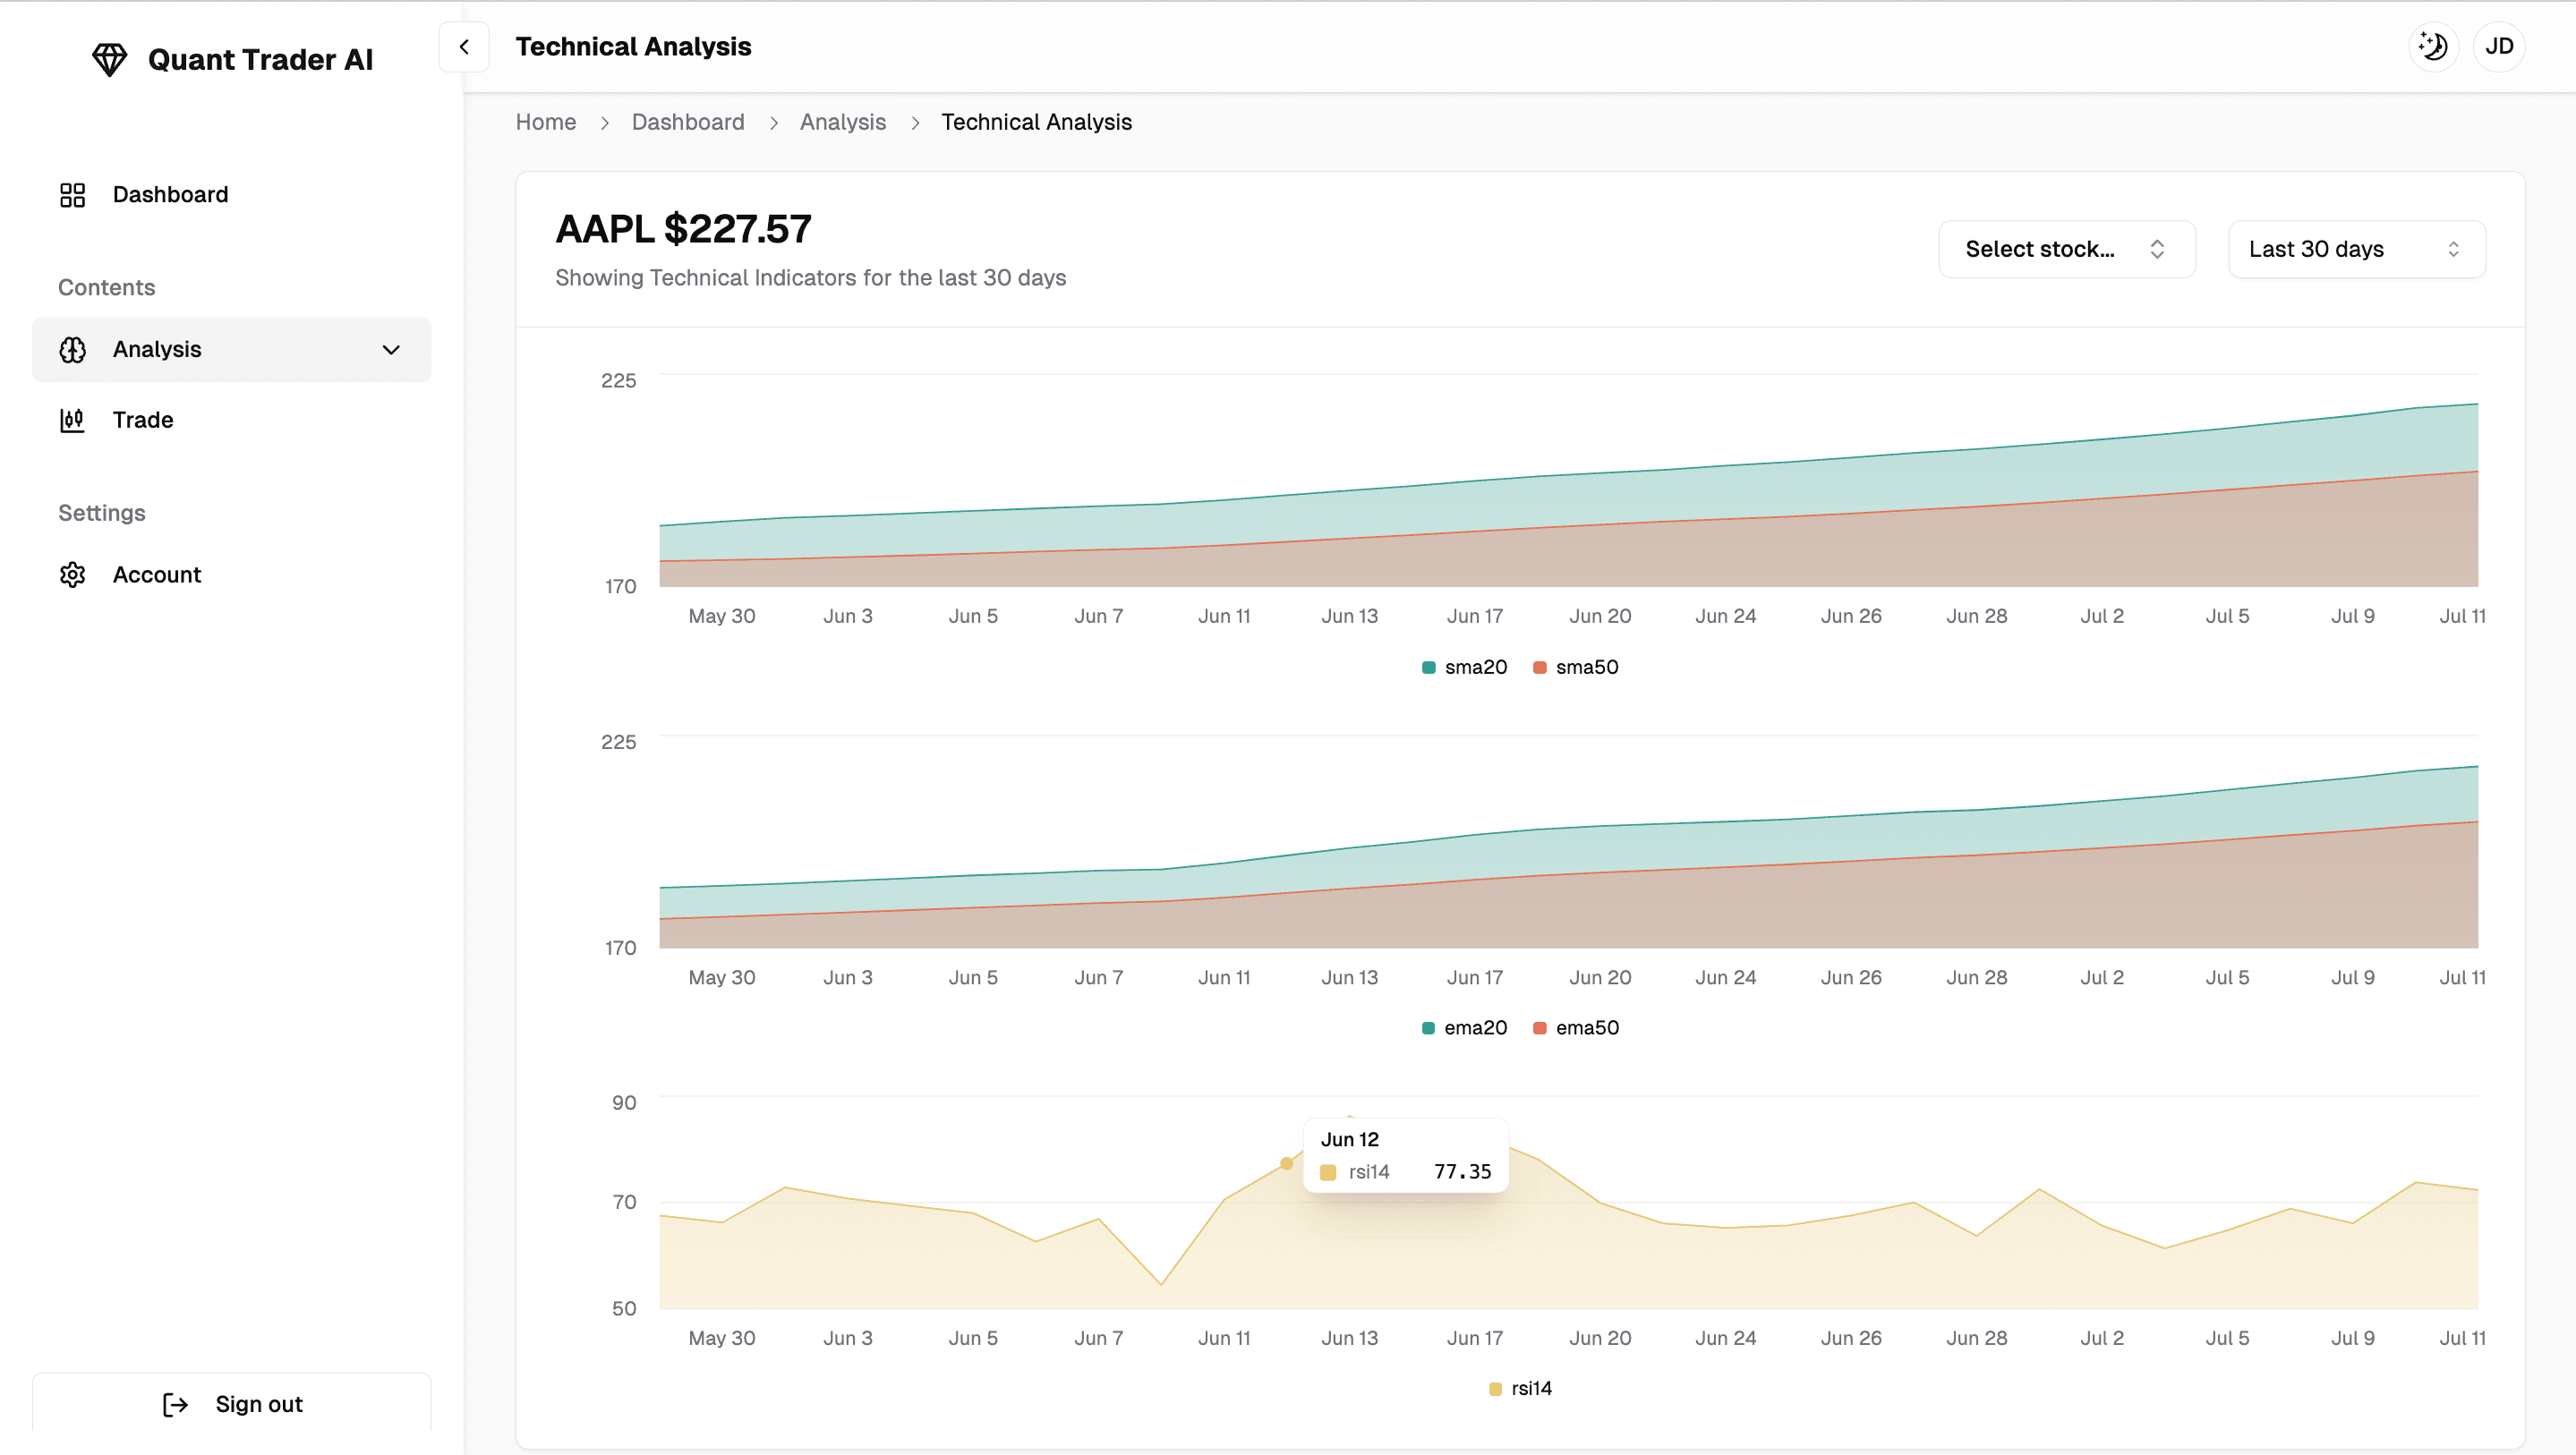Open Trade via its chart icon
The image size is (2576, 1455).
click(72, 420)
